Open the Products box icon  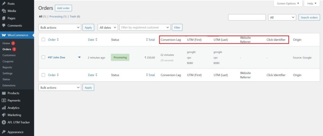(x=4, y=93)
